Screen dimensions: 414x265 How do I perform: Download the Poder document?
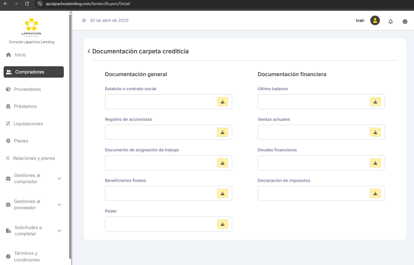tap(222, 224)
